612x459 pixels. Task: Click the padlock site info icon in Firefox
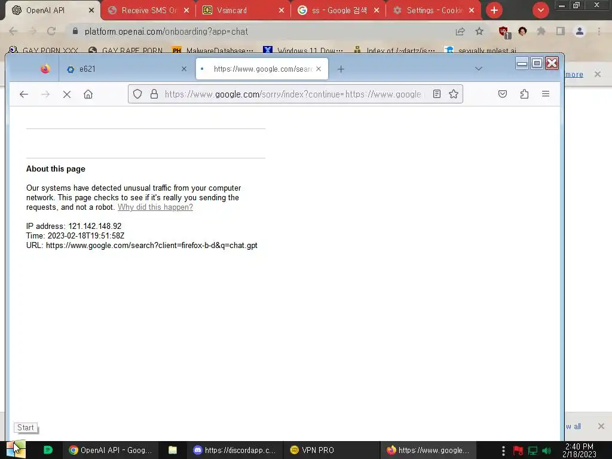pyautogui.click(x=154, y=94)
